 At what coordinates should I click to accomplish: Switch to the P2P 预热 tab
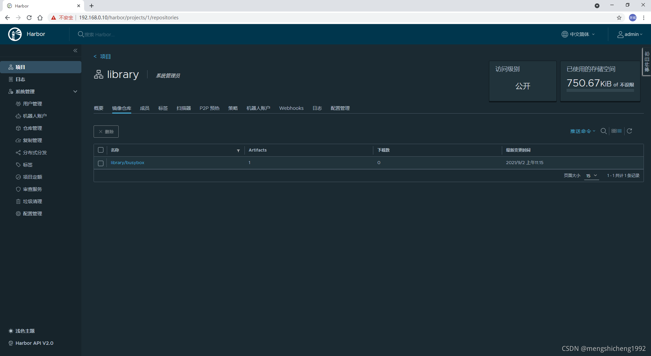tap(210, 108)
